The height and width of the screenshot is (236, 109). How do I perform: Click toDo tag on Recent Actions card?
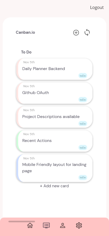[83, 147]
